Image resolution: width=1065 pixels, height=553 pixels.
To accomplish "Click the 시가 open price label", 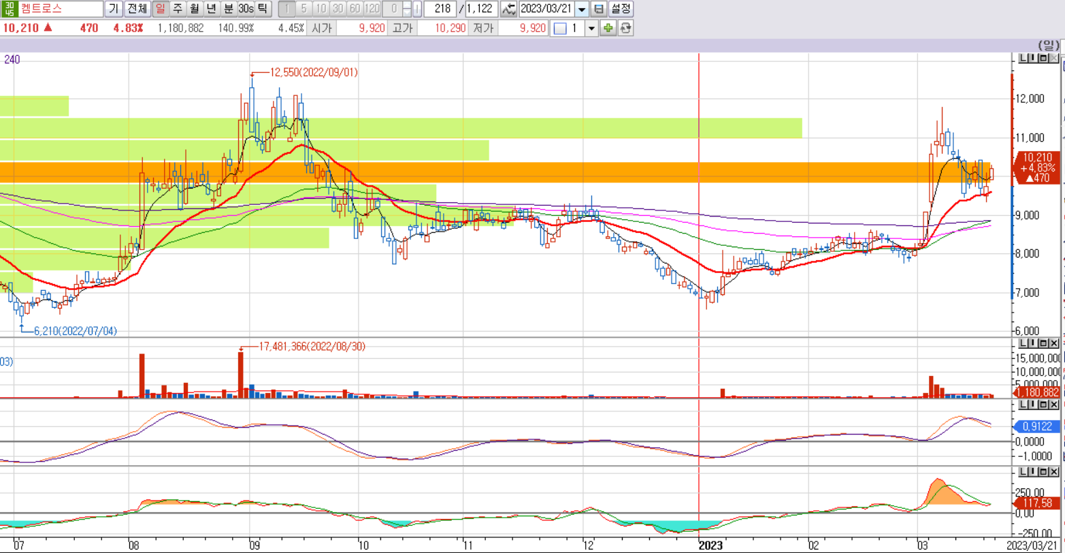I will [321, 28].
